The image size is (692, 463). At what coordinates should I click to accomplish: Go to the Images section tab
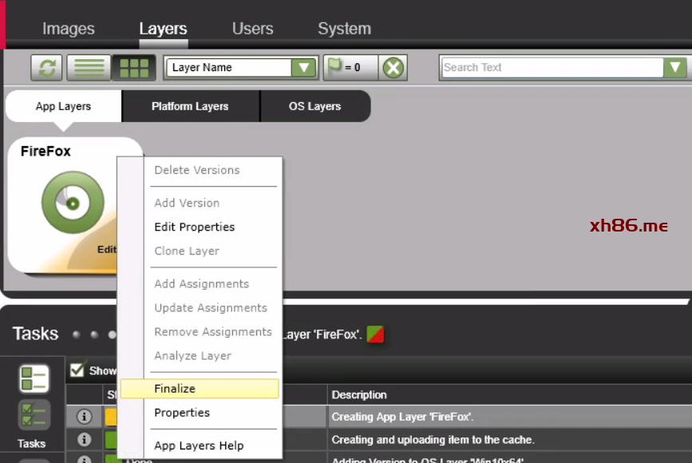tap(68, 29)
